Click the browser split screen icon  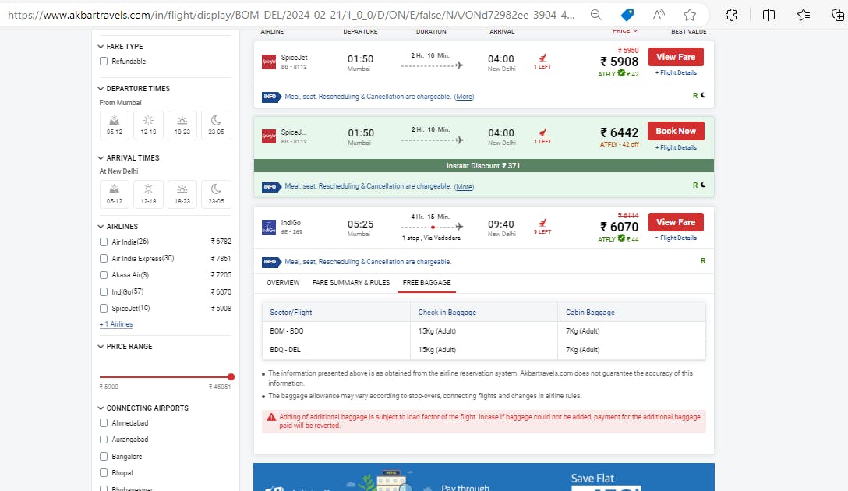[x=768, y=15]
